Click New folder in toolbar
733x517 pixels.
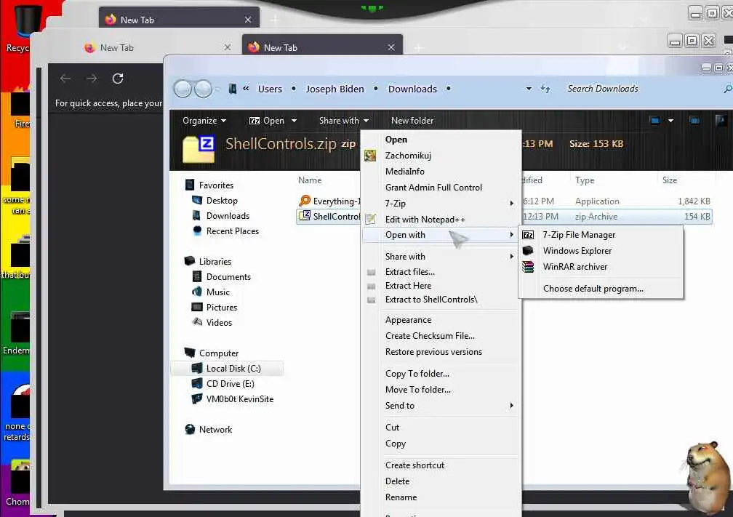click(x=412, y=121)
